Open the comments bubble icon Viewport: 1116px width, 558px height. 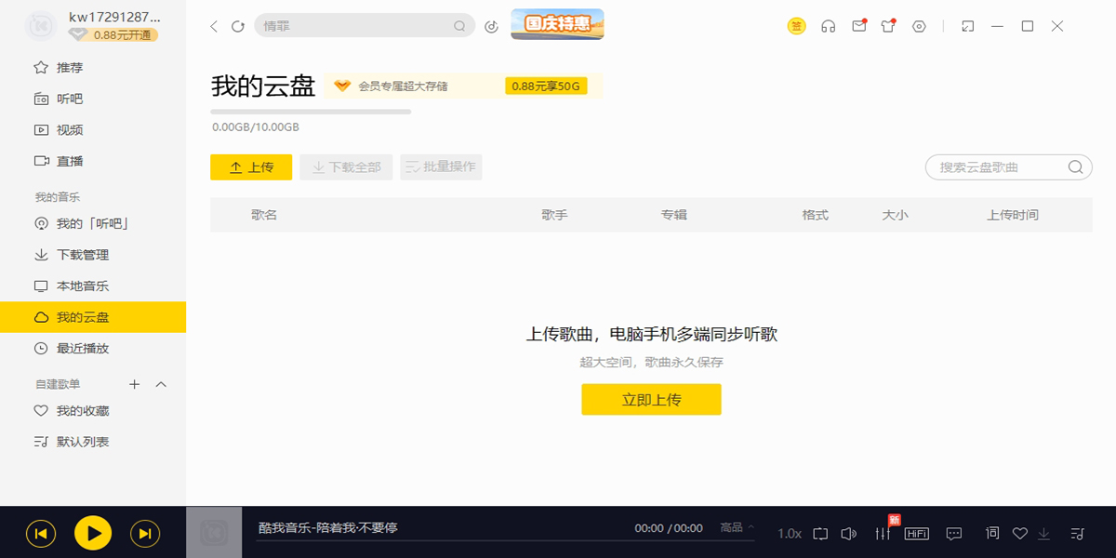(x=954, y=534)
